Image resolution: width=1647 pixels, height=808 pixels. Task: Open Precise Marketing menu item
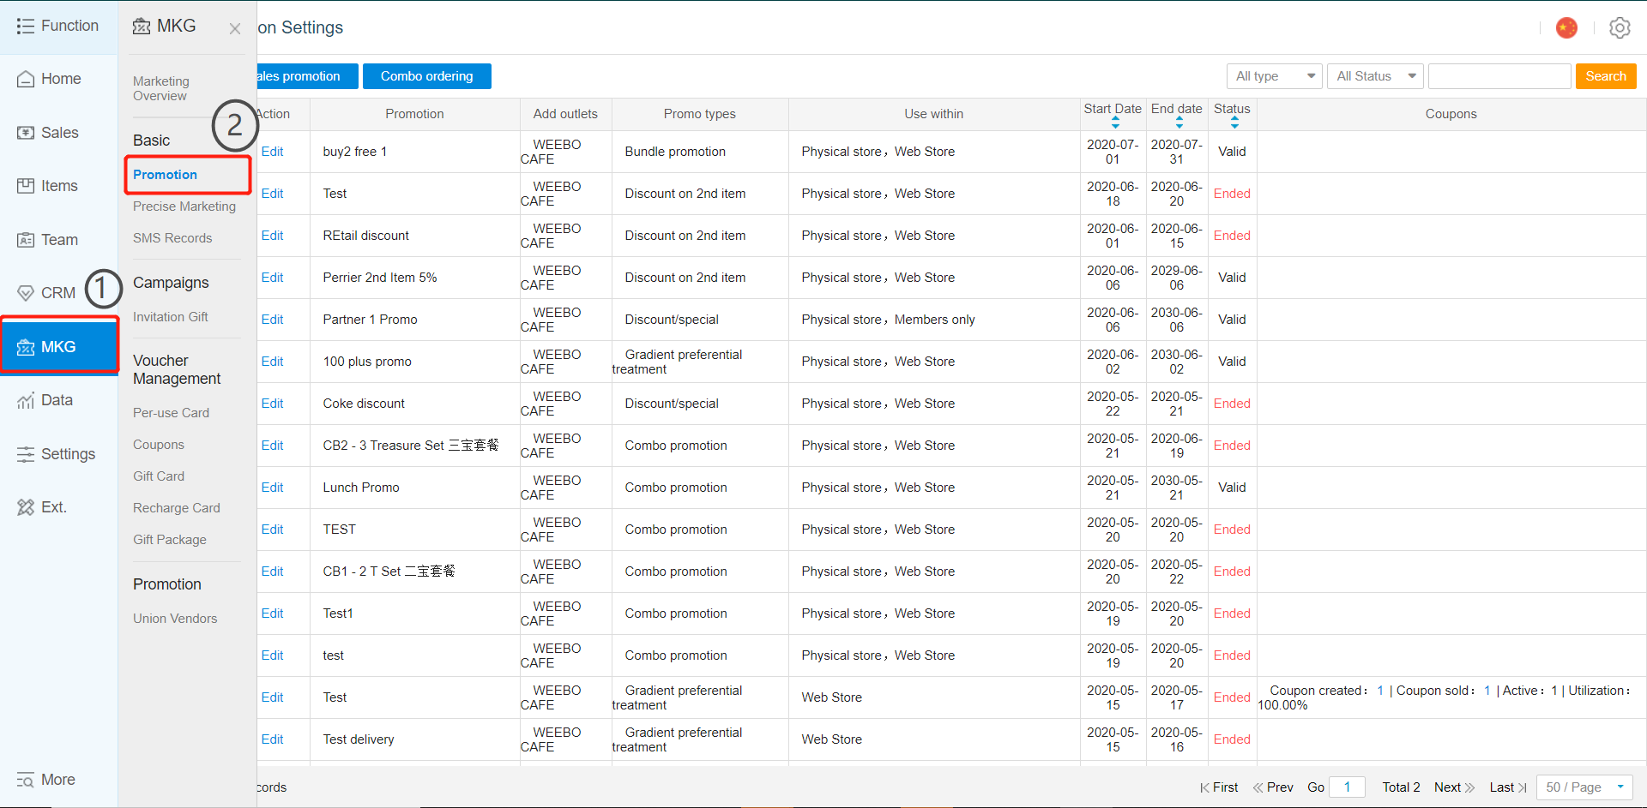184,206
